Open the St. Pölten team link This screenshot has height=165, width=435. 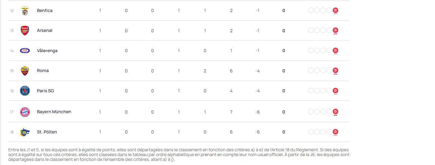[47, 132]
